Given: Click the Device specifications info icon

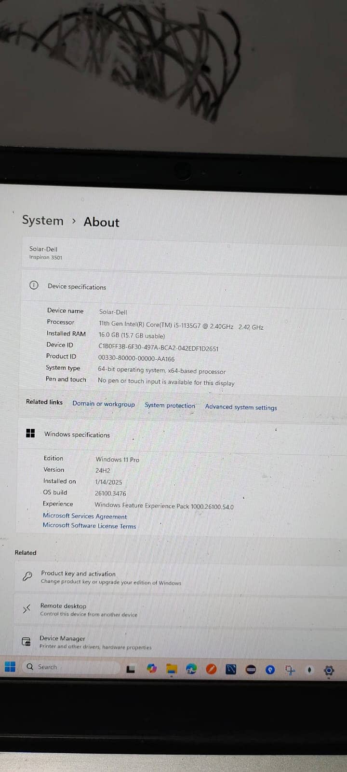Looking at the screenshot, I should point(34,285).
